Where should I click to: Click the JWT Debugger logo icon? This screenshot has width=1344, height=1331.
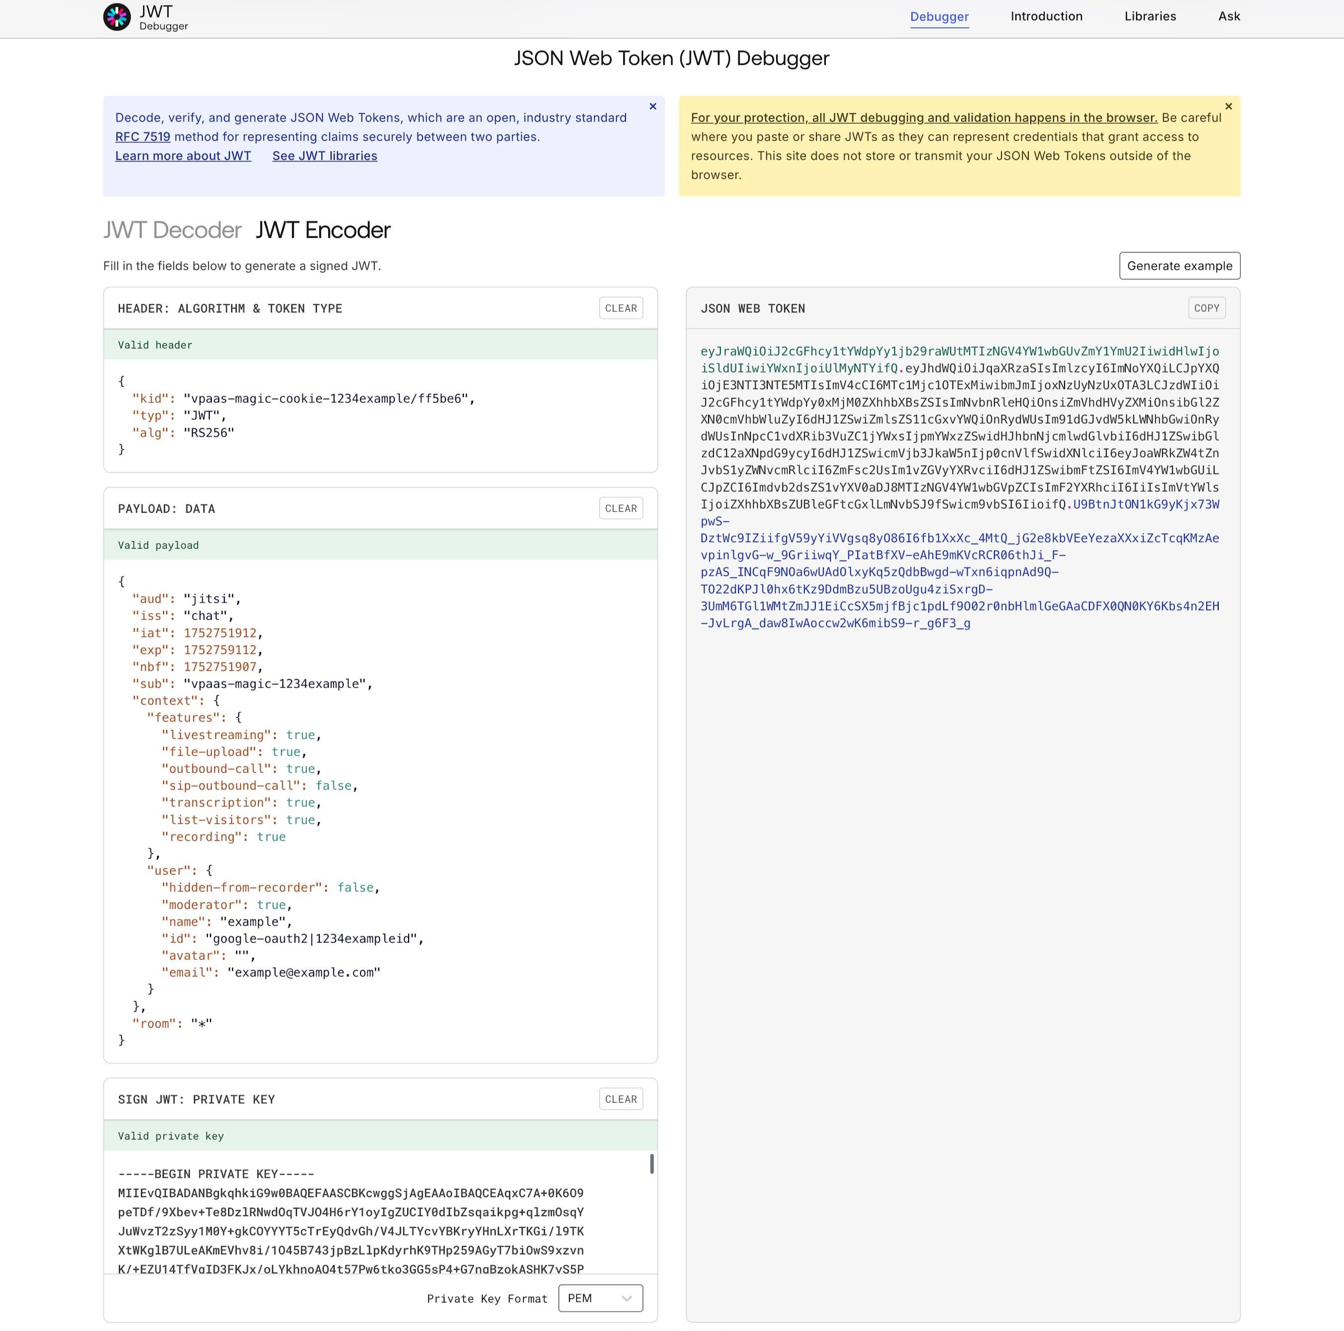117,17
